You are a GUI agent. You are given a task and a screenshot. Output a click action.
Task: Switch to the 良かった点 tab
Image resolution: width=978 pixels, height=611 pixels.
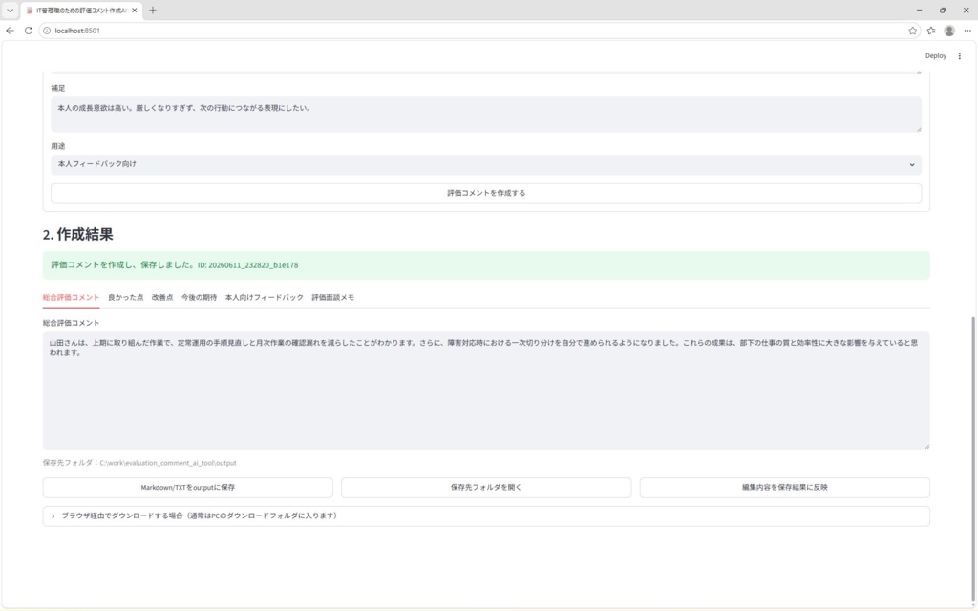[x=125, y=298]
